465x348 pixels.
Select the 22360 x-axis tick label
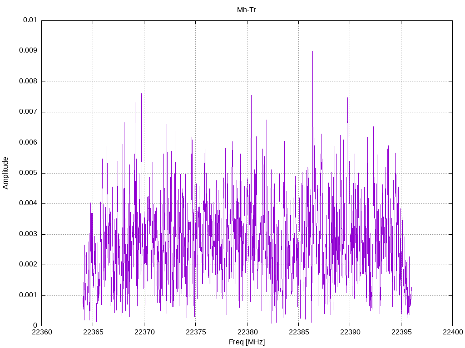(42, 332)
